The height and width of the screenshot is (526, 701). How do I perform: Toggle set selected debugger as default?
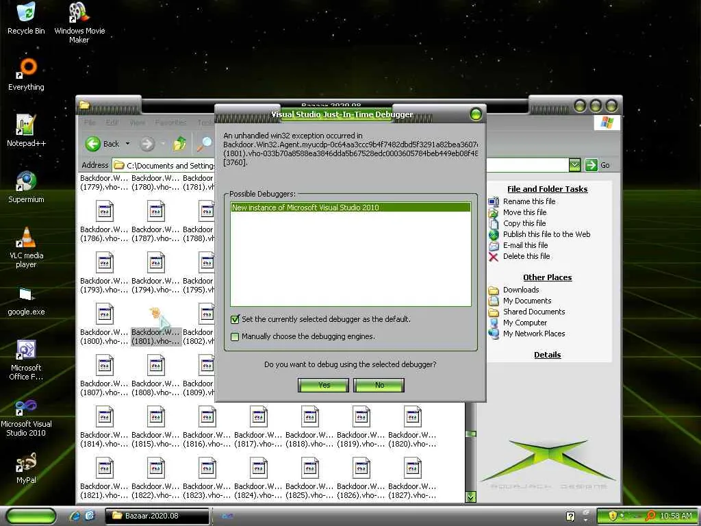coord(235,319)
